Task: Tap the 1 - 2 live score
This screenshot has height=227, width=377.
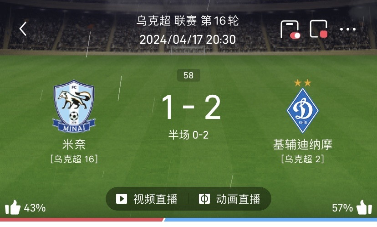Action: point(191,107)
